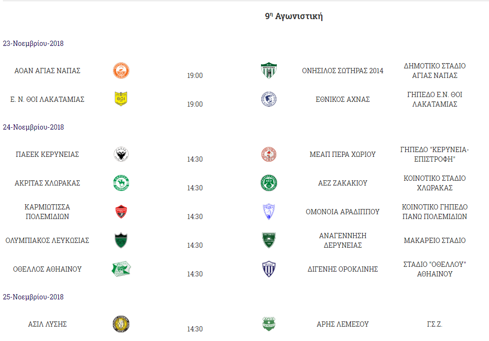Screen dimensions: 489x341
Task: Click the Εθνικός Άχνας blue round logo
Action: pos(269,99)
